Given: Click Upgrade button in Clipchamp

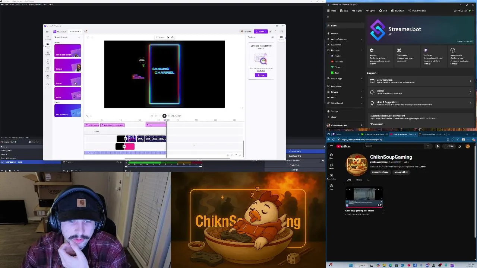Looking at the screenshot, I should 246,31.
